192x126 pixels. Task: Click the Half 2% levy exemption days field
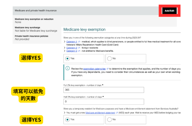coord(104,102)
